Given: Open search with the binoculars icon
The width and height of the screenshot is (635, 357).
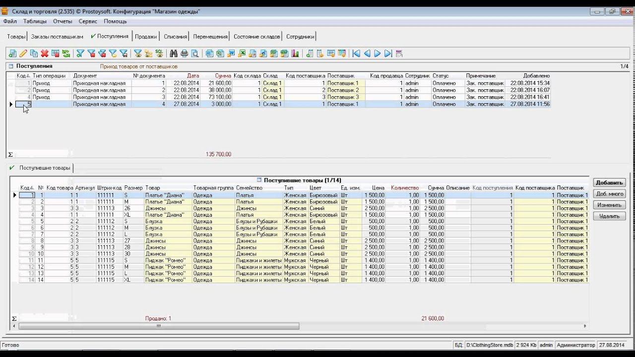Looking at the screenshot, I should (174, 54).
